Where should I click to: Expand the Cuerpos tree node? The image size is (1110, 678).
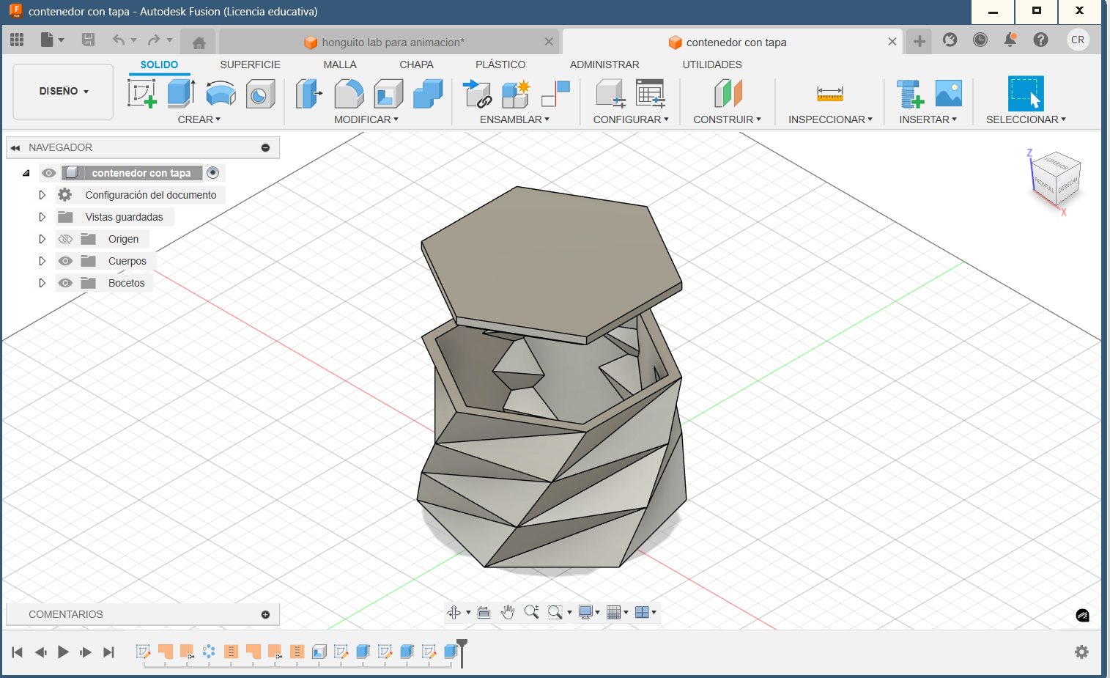tap(42, 261)
